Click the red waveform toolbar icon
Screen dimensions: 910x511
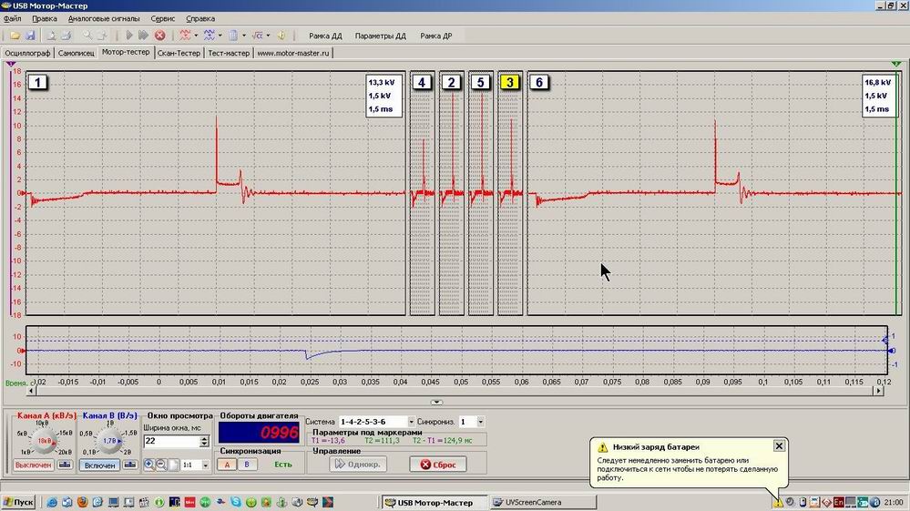click(185, 36)
